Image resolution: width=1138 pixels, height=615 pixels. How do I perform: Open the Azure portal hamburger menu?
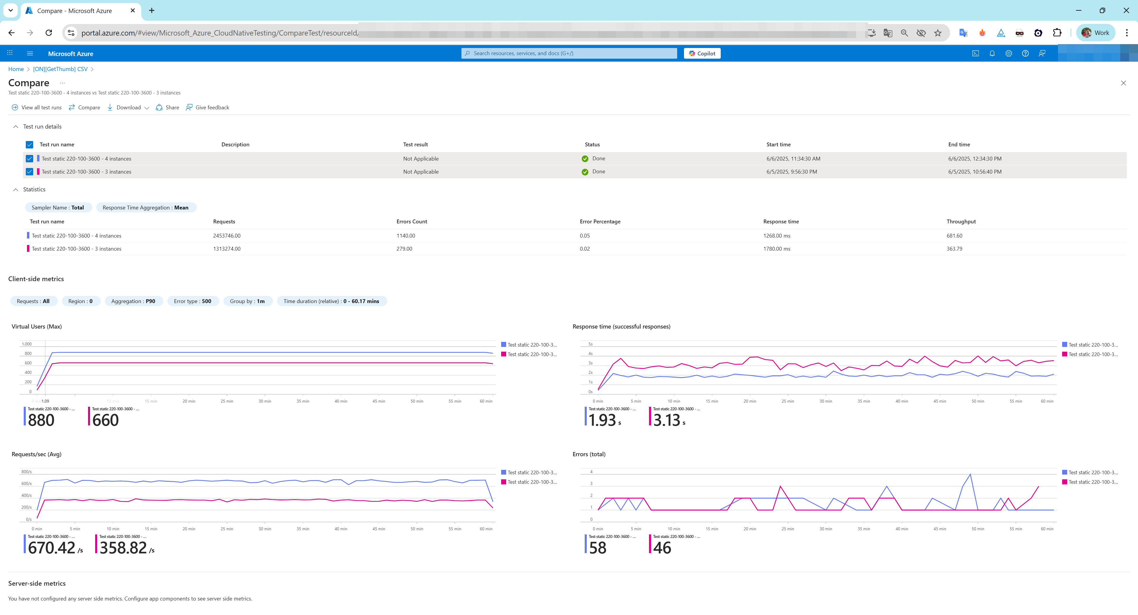coord(30,53)
